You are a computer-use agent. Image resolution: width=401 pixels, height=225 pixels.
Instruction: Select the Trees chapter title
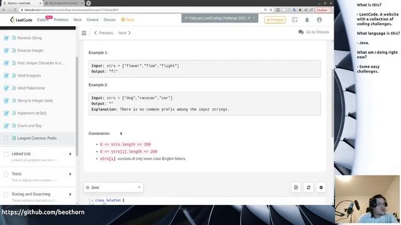click(x=16, y=174)
